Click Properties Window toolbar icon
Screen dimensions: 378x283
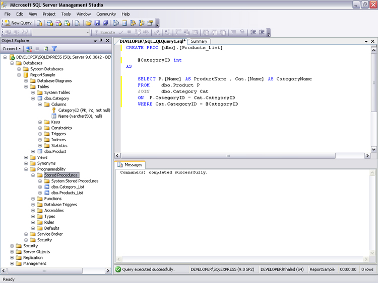[150, 23]
